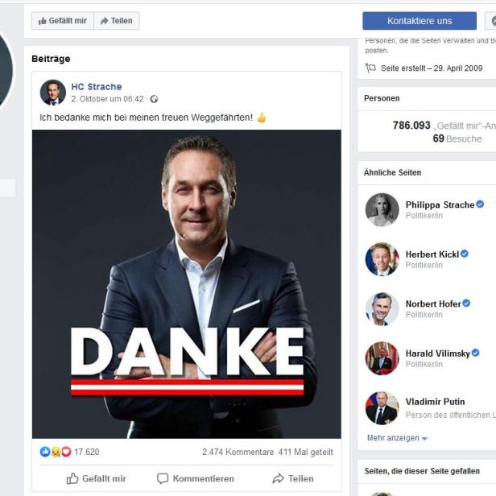This screenshot has width=496, height=496.
Task: Expand Mehr anzeigen for similar pages
Action: tap(397, 438)
